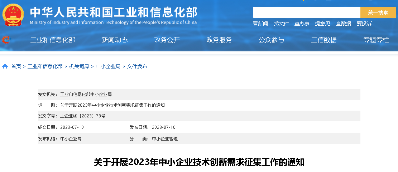Image resolution: width=398 pixels, height=172 pixels.
Task: Click the home icon in breadcrumb
Action: (5, 66)
